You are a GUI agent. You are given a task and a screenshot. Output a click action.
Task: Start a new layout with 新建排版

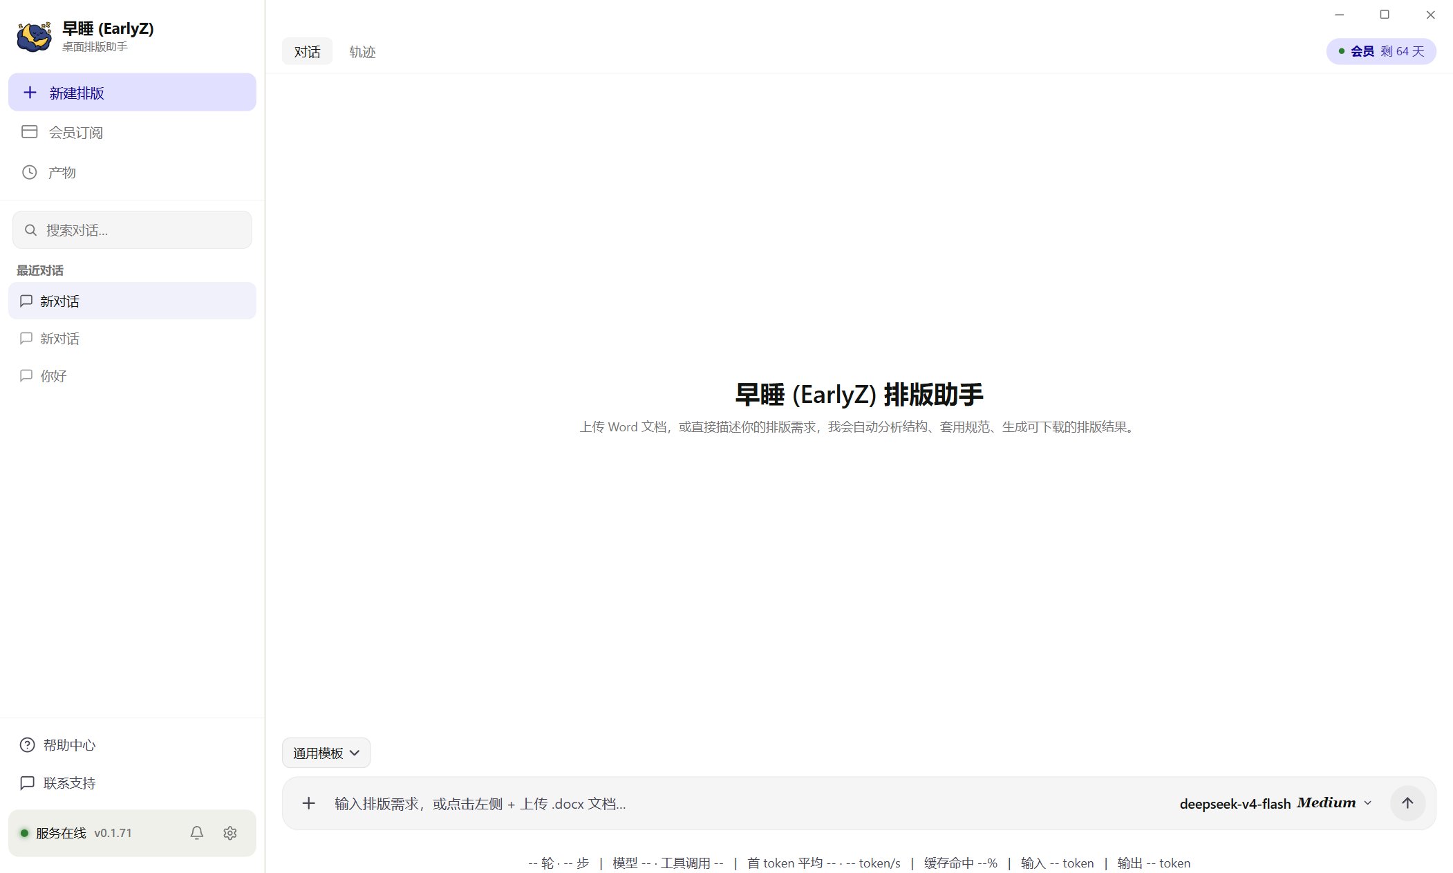tap(132, 93)
